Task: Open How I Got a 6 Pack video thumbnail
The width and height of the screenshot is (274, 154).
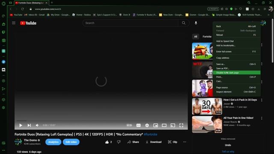Action: [x=207, y=106]
